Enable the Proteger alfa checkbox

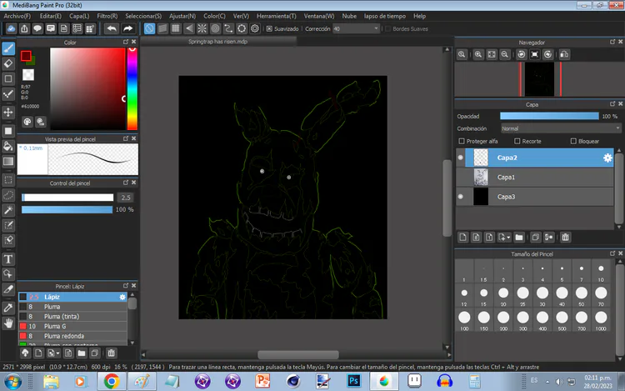pos(462,142)
